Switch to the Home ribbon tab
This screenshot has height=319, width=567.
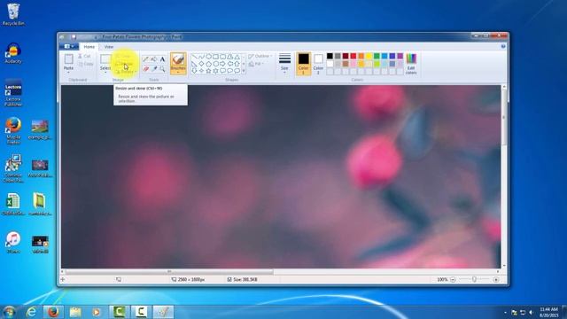tap(89, 47)
